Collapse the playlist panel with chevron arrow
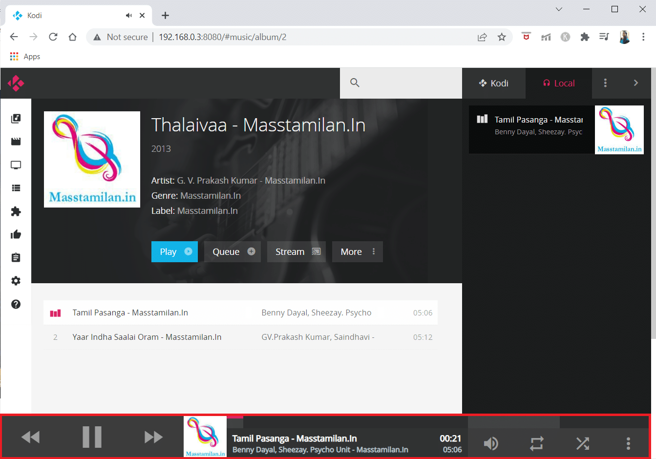The height and width of the screenshot is (459, 656). (x=636, y=83)
